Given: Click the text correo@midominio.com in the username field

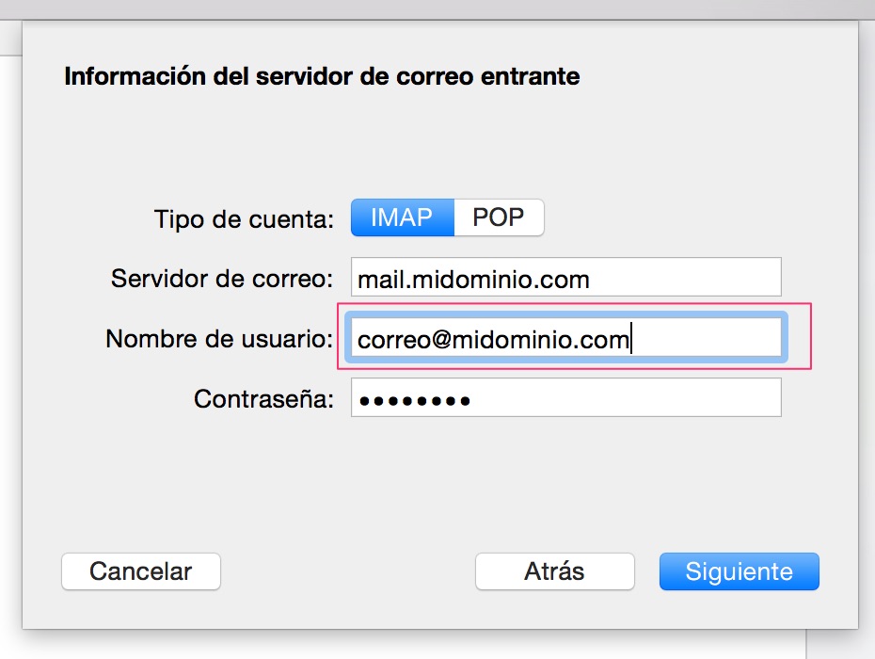Looking at the screenshot, I should [493, 340].
